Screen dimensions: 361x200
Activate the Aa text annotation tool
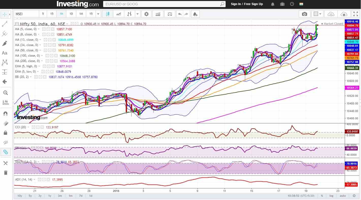click(x=5, y=53)
